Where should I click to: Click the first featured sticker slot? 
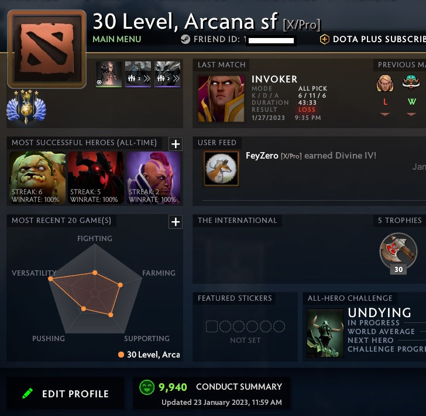(x=212, y=326)
